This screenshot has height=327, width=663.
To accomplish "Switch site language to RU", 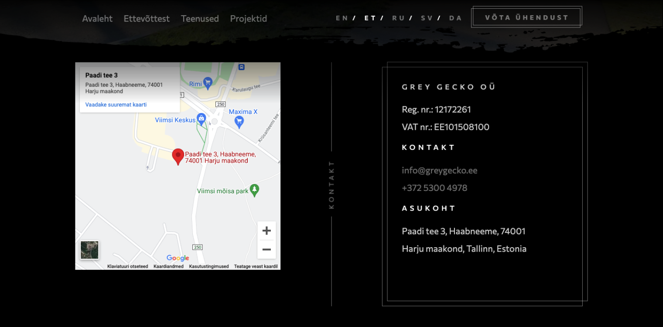I will pos(398,18).
